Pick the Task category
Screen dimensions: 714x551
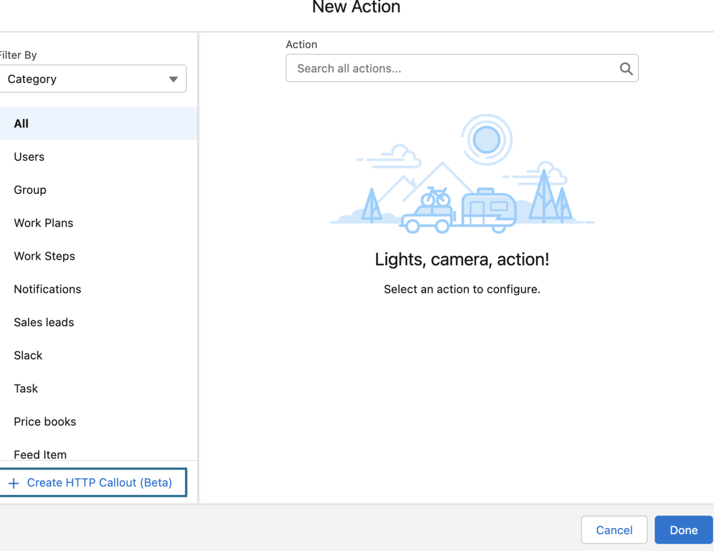click(x=98, y=388)
